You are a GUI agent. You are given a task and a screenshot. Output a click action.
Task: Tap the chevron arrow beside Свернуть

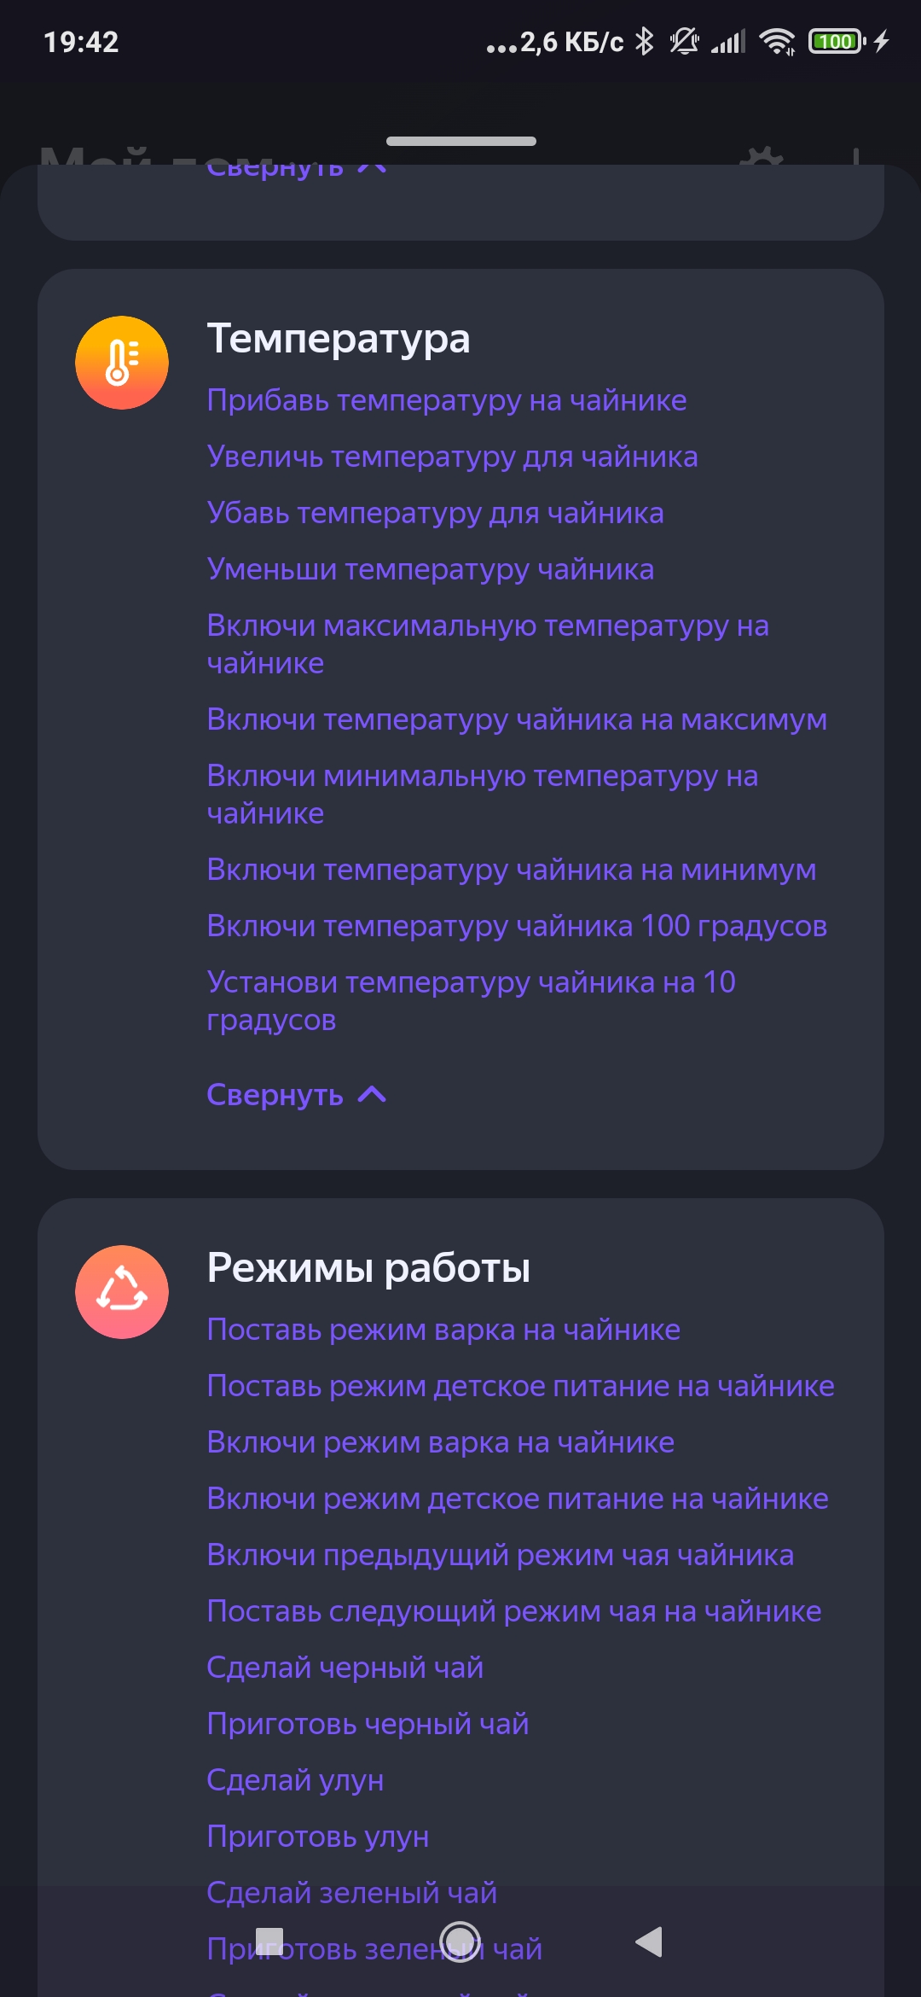[x=373, y=1095]
